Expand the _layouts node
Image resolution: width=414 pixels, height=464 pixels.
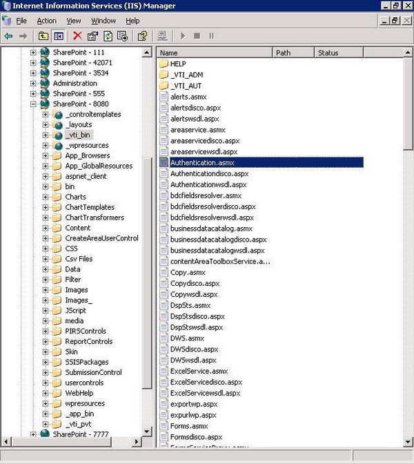pos(46,124)
